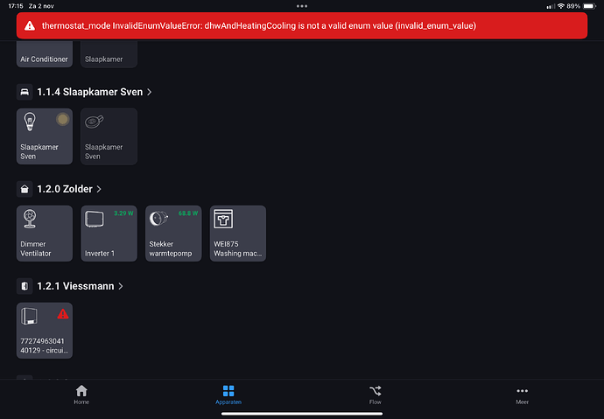The image size is (604, 419).
Task: Click the Viessmann zone icon
Action: coord(25,286)
